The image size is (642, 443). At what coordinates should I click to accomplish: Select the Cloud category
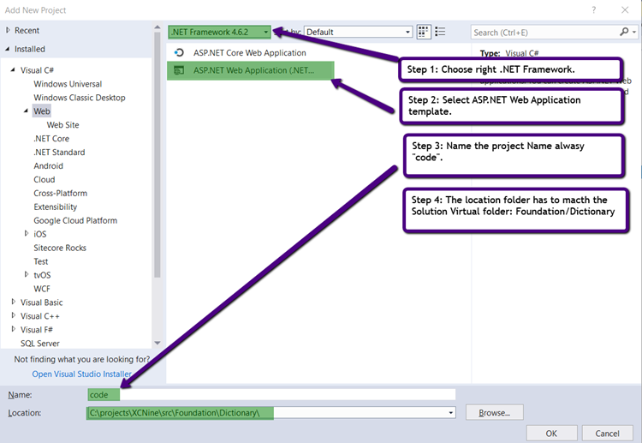45,179
